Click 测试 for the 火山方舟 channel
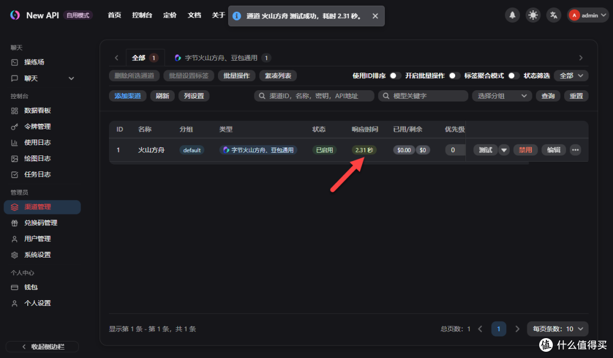 tap(485, 150)
